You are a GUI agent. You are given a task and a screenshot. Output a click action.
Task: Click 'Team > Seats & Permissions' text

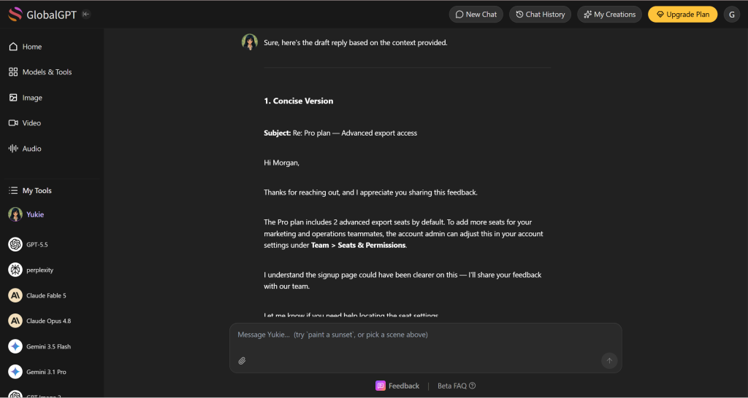coord(358,245)
